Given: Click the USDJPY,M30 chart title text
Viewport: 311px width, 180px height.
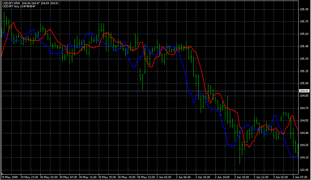Looking at the screenshot, I should pos(11,3).
